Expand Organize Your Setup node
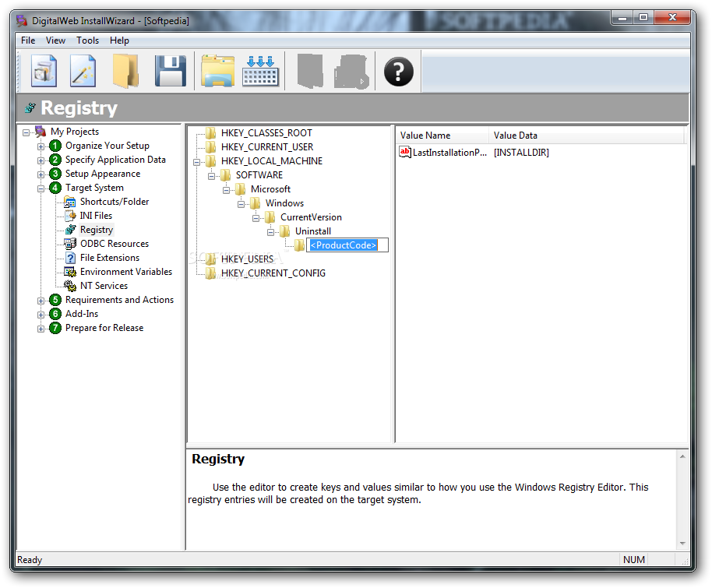 [41, 147]
